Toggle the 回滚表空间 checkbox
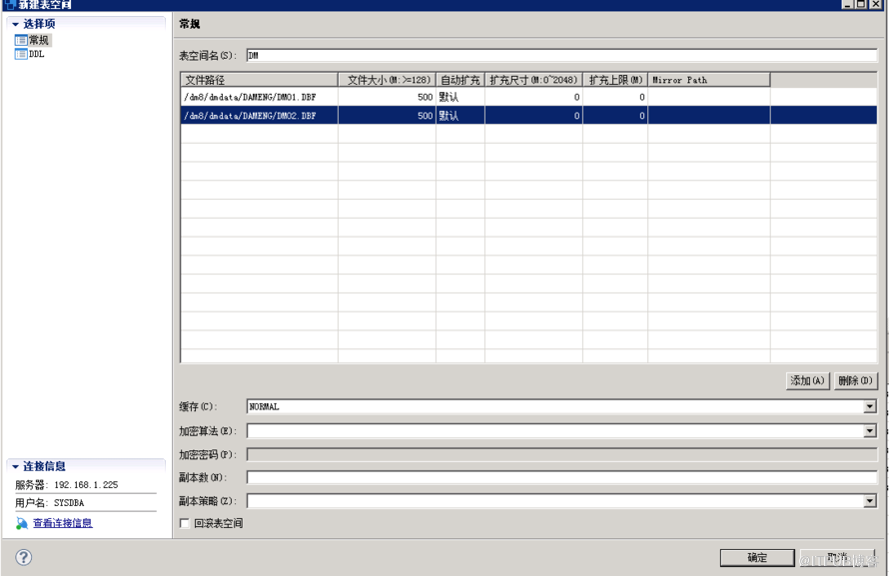The width and height of the screenshot is (889, 576). [x=184, y=523]
